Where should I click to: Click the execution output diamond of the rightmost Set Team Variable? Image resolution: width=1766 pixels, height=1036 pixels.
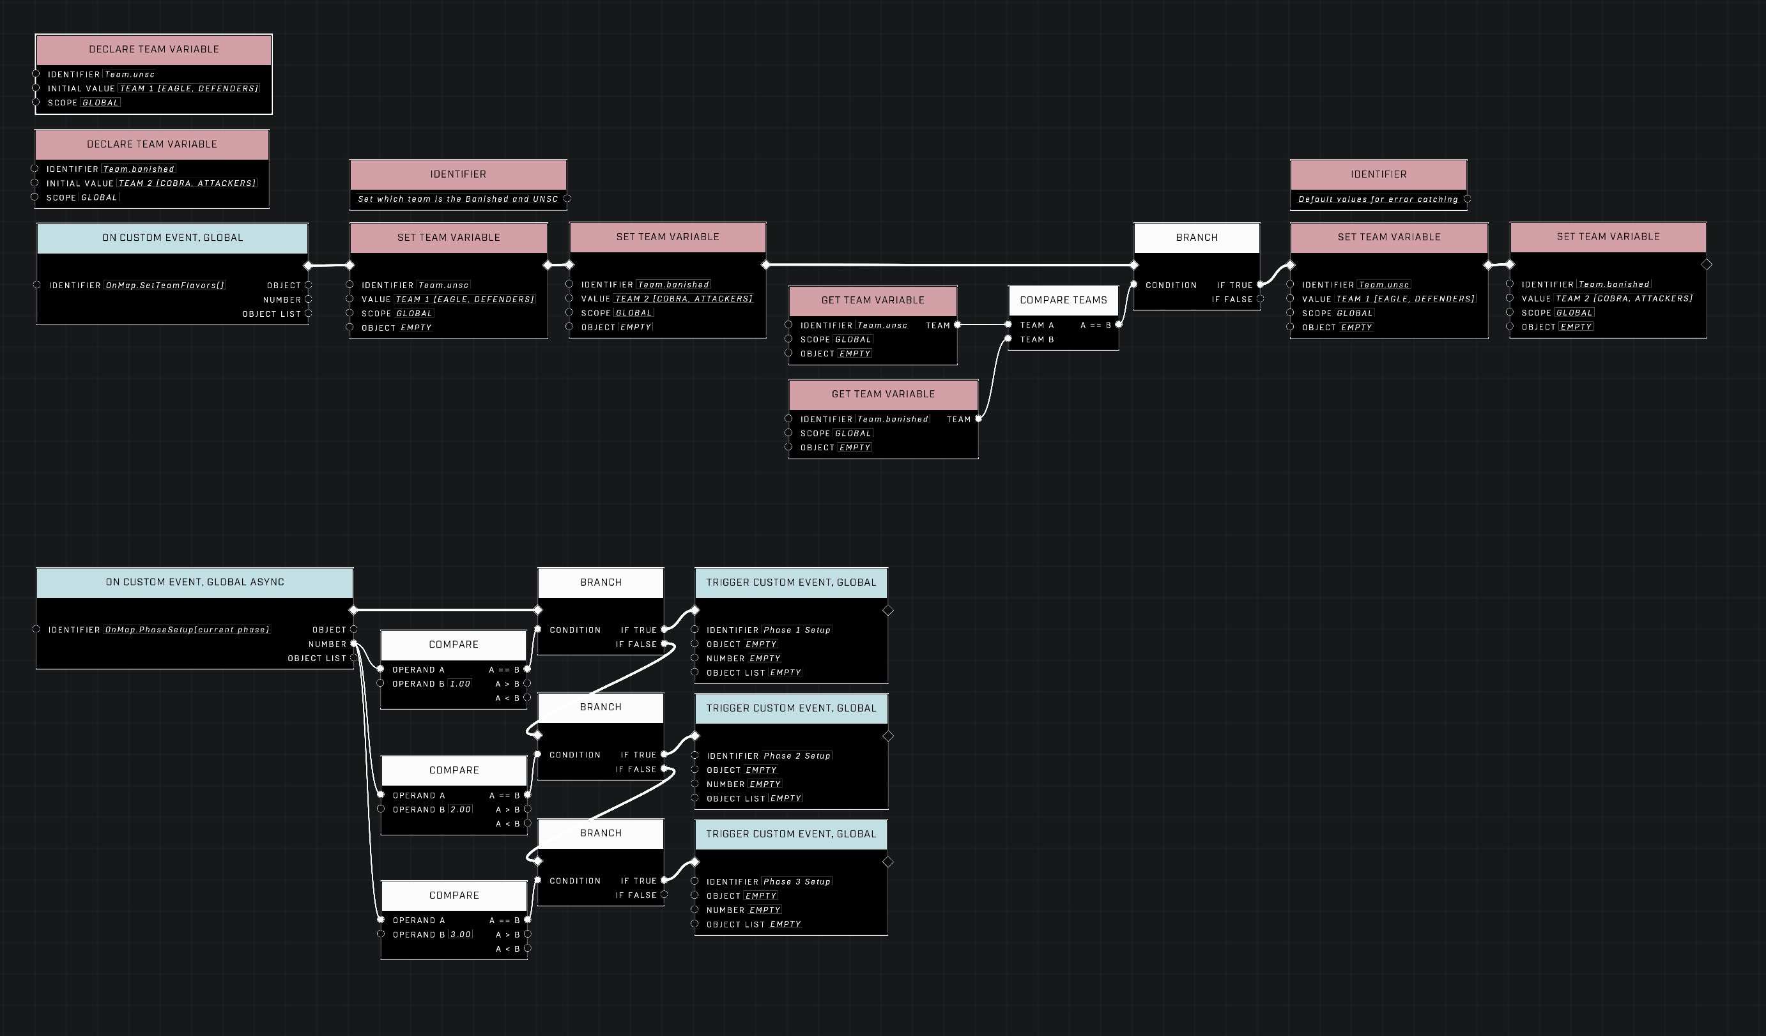(x=1707, y=265)
